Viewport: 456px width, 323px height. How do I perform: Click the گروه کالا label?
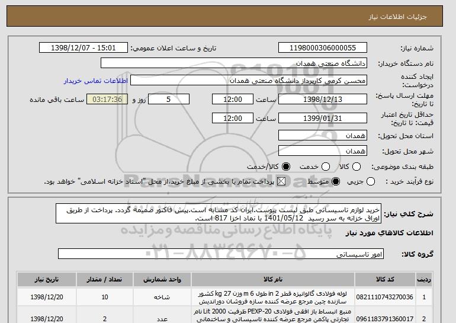point(418,254)
